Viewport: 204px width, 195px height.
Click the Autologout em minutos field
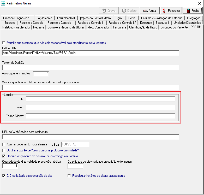(x=41, y=74)
